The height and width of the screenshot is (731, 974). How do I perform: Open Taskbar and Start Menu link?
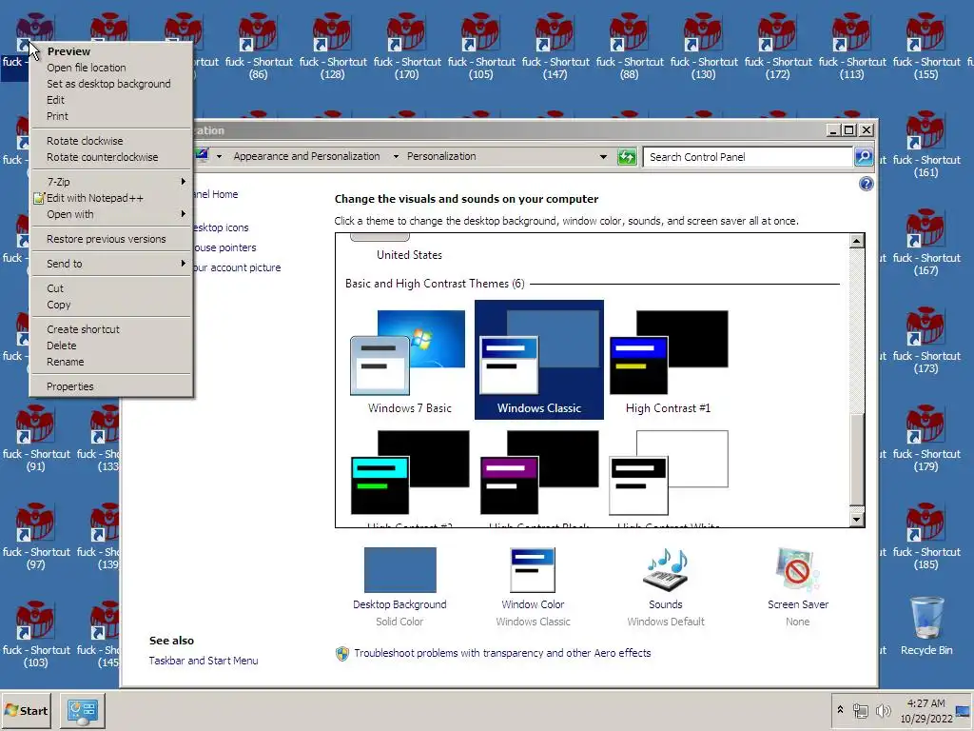tap(204, 661)
